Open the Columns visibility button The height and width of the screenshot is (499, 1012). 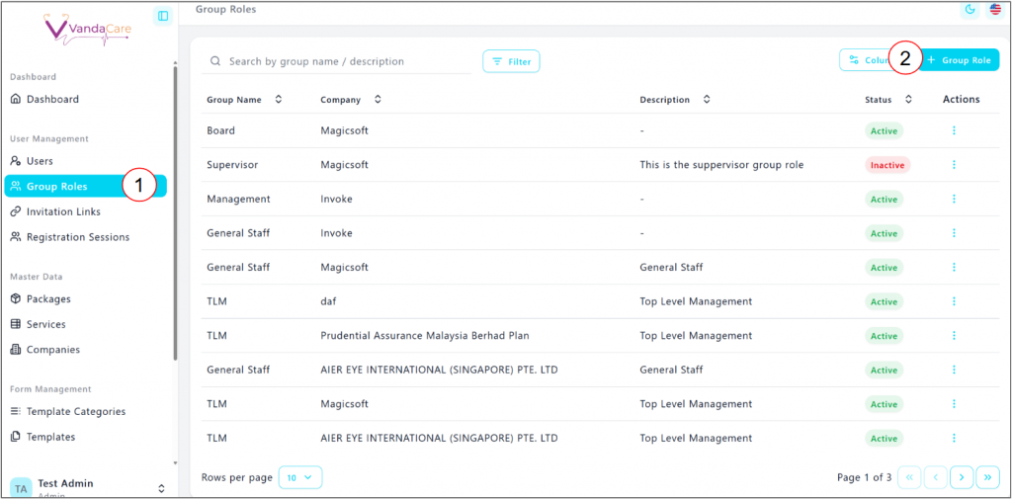coord(865,60)
